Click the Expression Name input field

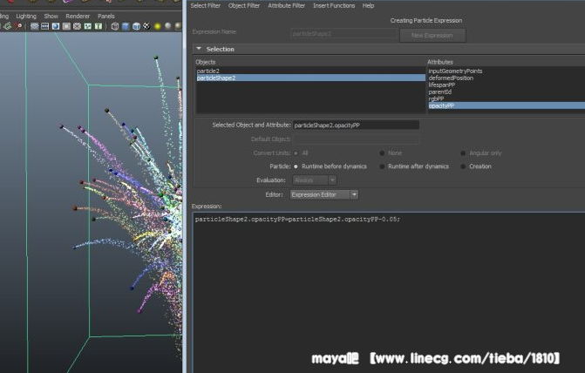[344, 34]
